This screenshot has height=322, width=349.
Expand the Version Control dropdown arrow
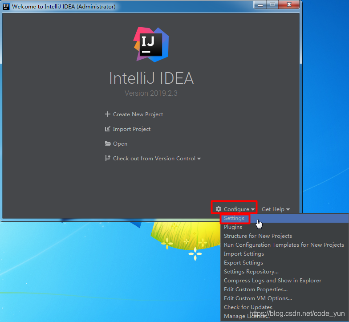pyautogui.click(x=199, y=159)
